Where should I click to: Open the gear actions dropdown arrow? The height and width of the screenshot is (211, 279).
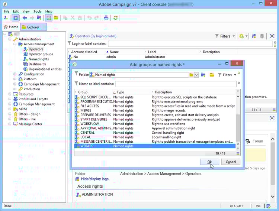pos(246,36)
